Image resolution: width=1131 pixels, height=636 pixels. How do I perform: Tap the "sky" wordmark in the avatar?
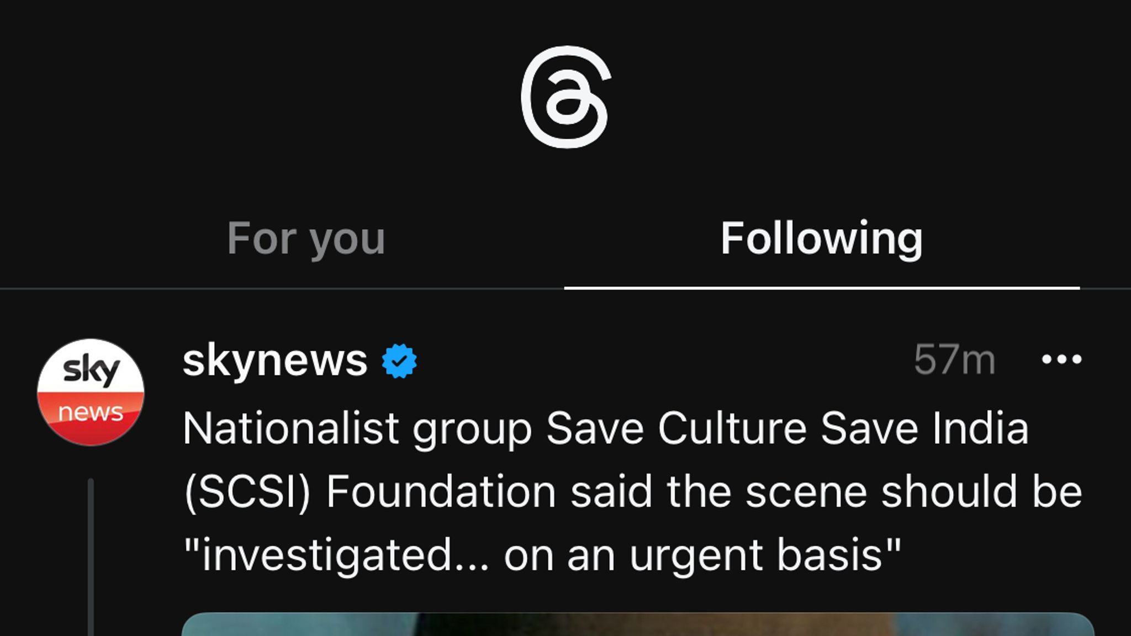click(x=91, y=369)
